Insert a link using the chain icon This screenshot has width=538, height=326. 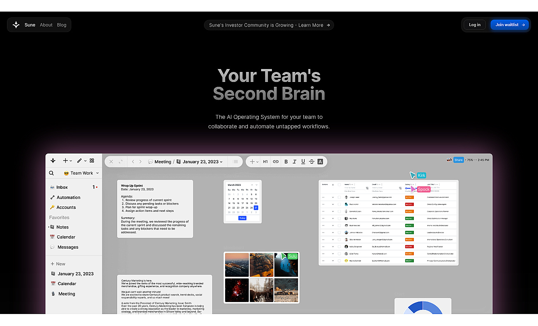pos(276,162)
